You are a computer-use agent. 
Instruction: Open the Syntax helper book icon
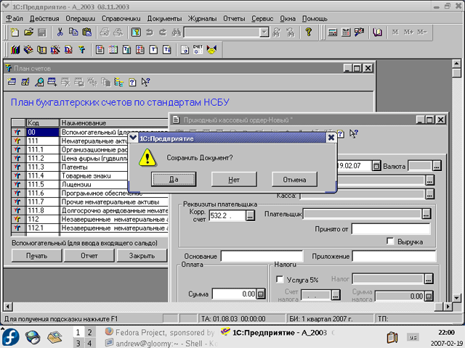point(378,32)
